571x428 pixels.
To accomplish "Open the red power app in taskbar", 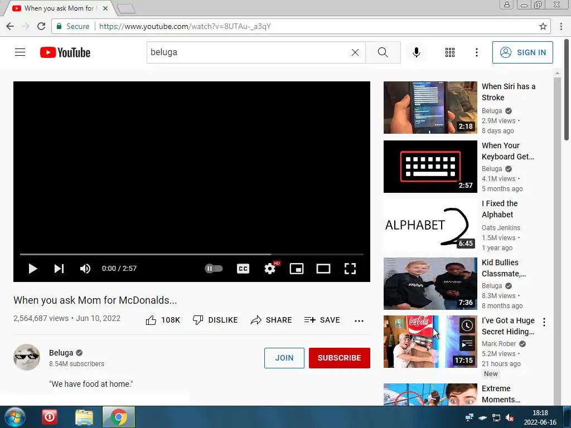I will 50,417.
